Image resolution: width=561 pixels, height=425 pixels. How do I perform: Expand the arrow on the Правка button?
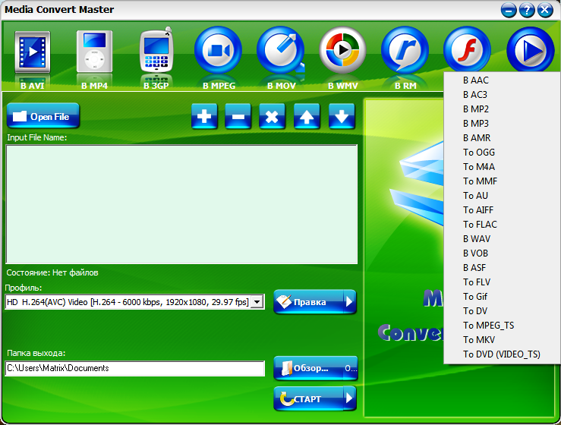point(350,302)
